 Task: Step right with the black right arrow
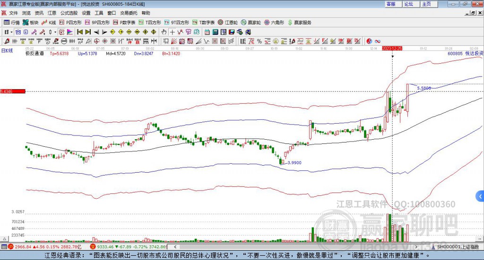coord(104,32)
